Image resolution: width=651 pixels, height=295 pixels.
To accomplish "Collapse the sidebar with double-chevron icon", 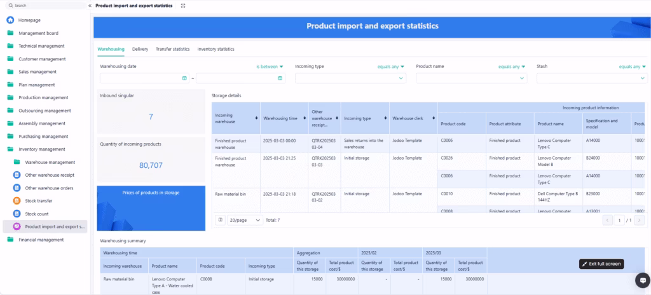I will tap(90, 5).
